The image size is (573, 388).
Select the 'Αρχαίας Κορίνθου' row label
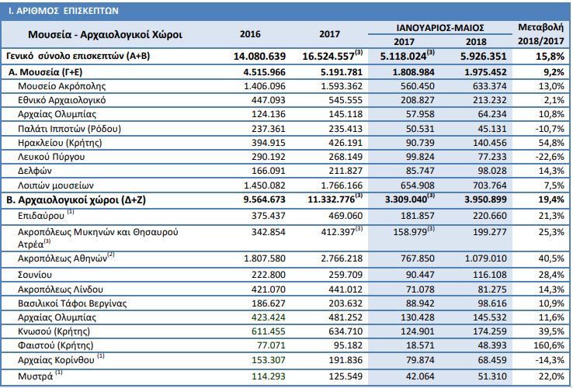[x=56, y=360]
